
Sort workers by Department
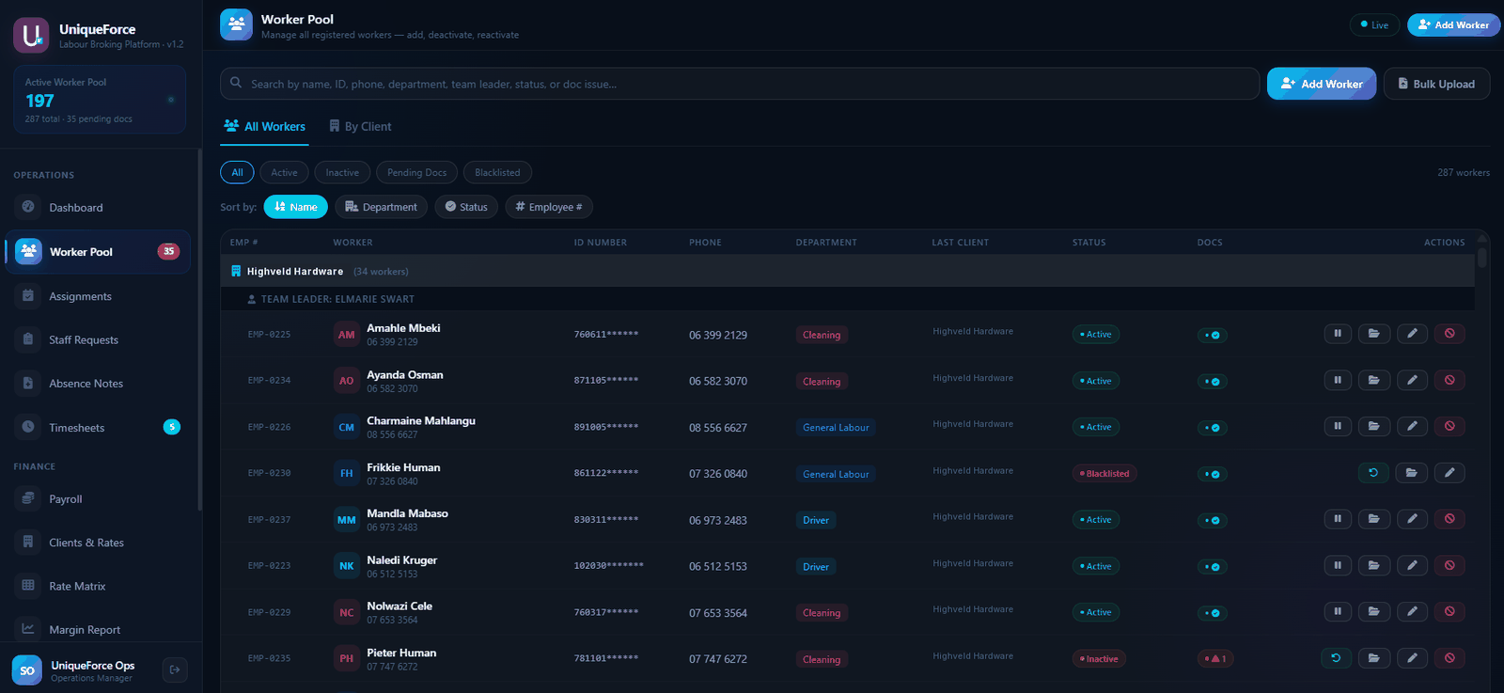pyautogui.click(x=381, y=207)
